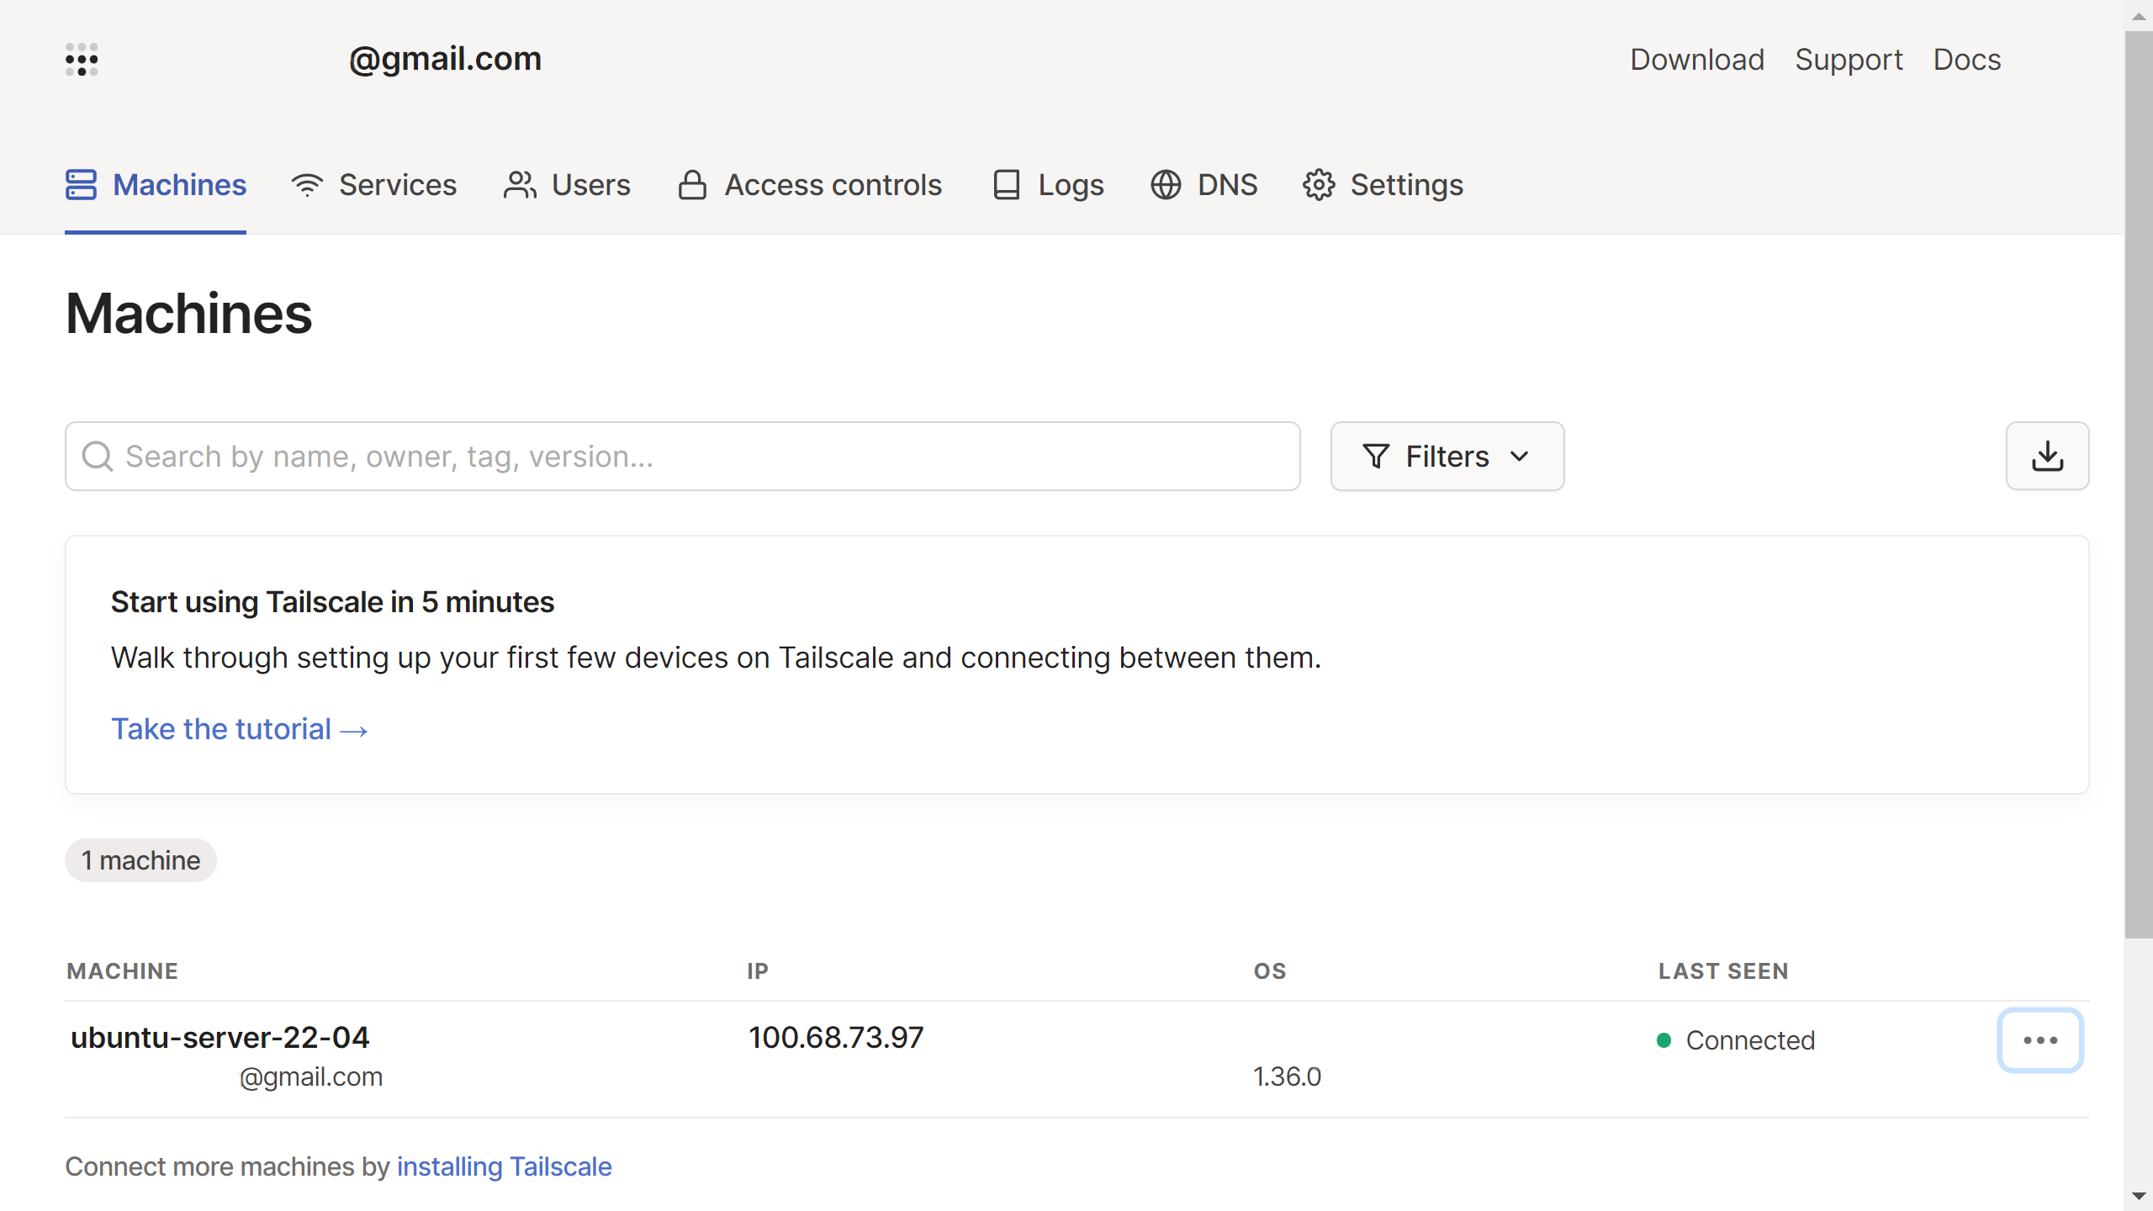
Task: Click the export download icon button
Action: (2047, 456)
